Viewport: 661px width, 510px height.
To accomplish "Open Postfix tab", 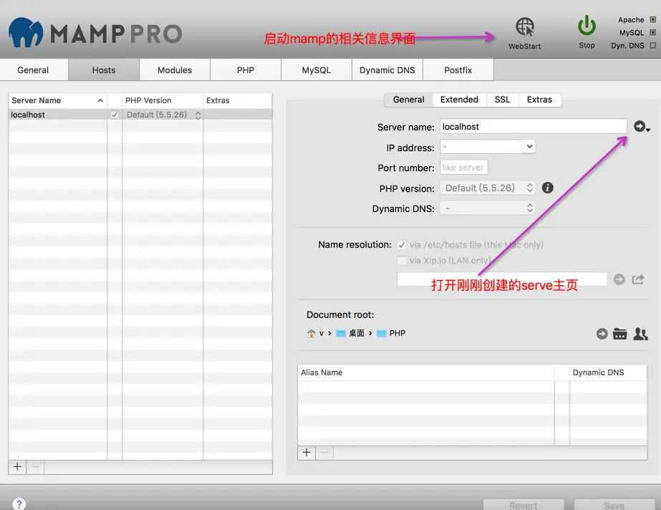I will tap(458, 70).
